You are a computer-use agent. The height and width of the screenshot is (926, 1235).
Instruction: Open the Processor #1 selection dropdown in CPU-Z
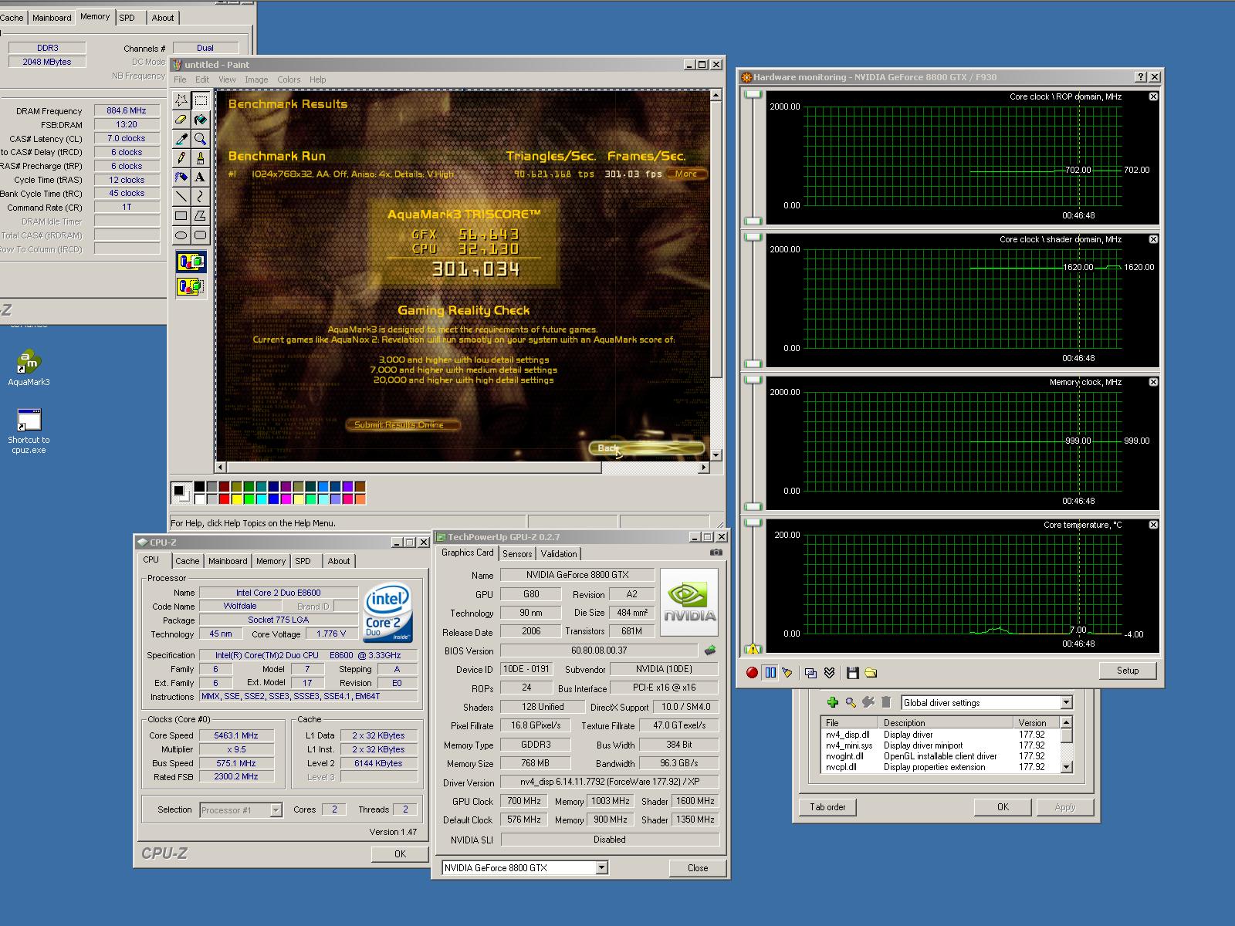[276, 810]
